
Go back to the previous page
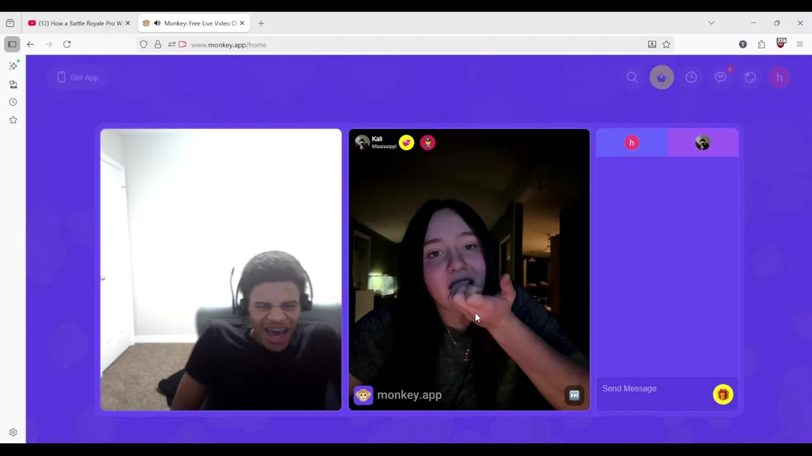30,44
